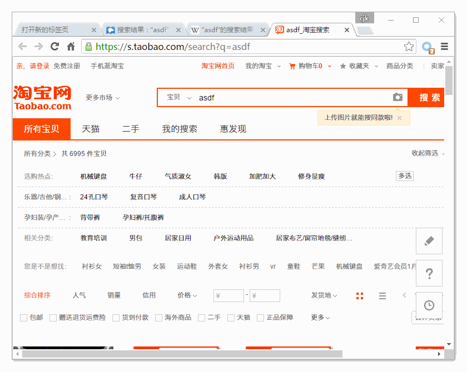Click the horizontal scrollbar thumb
Screen dimensions: 467x372
click(182, 354)
